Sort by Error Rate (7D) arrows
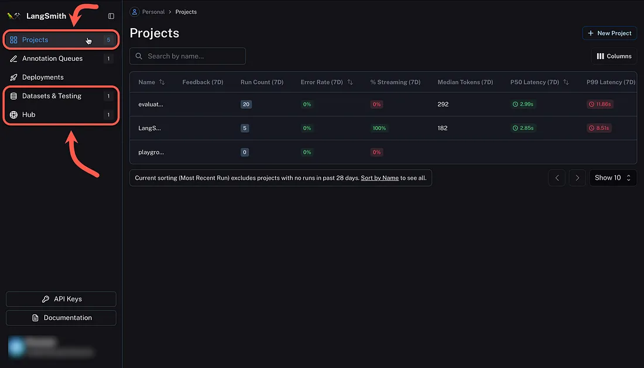The height and width of the screenshot is (368, 644). tap(350, 82)
